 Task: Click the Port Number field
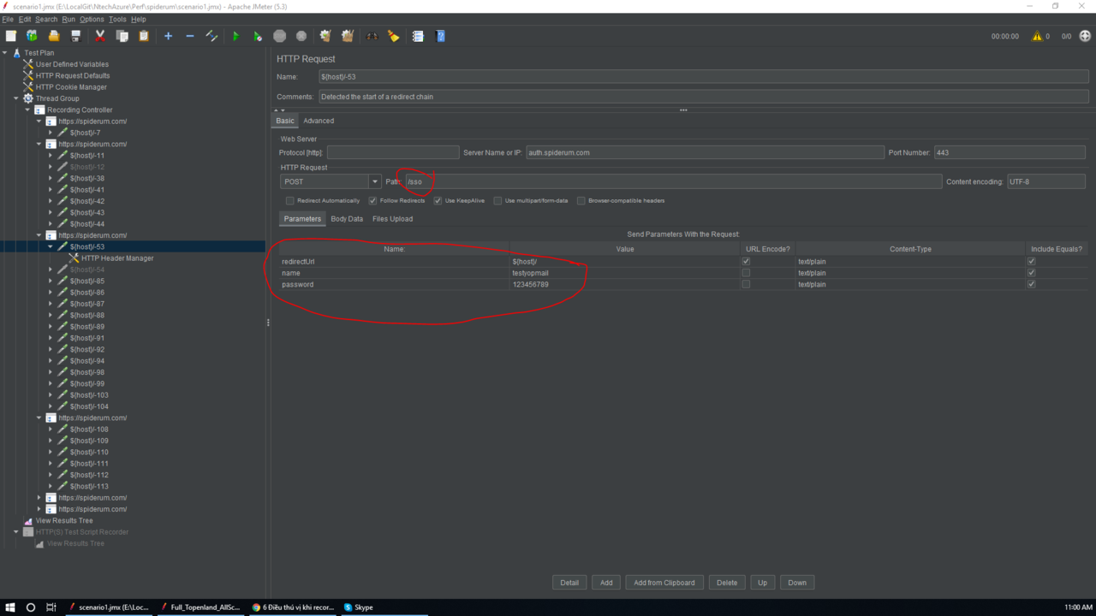pos(1010,152)
